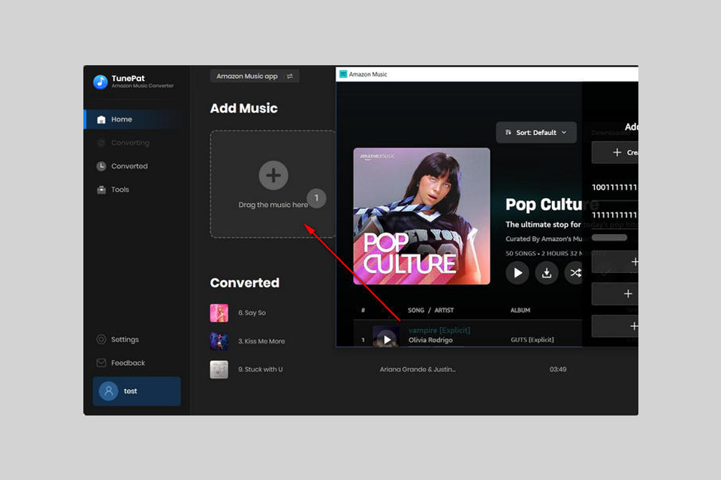Click the plus icon in Add Music area
Image resolution: width=721 pixels, height=480 pixels.
pyautogui.click(x=273, y=175)
